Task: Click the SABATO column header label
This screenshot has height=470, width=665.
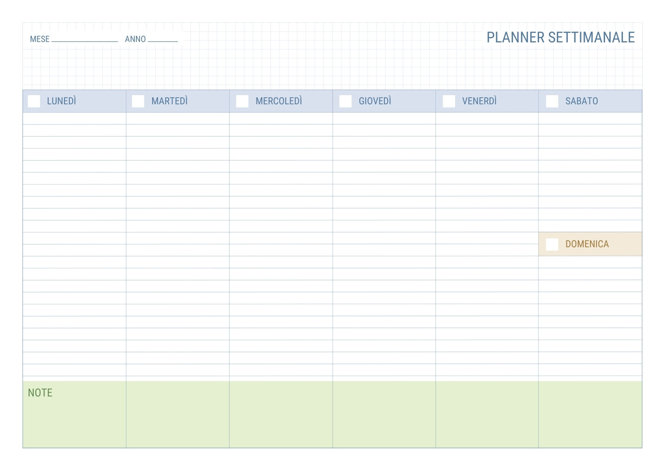Action: click(x=581, y=101)
